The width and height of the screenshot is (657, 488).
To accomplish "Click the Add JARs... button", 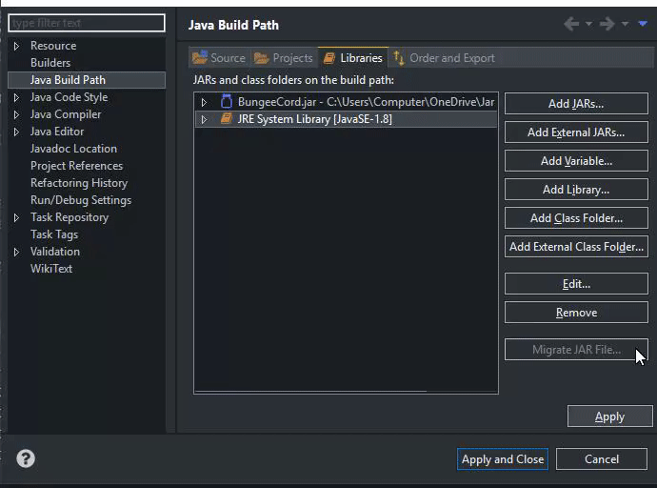I will [576, 104].
